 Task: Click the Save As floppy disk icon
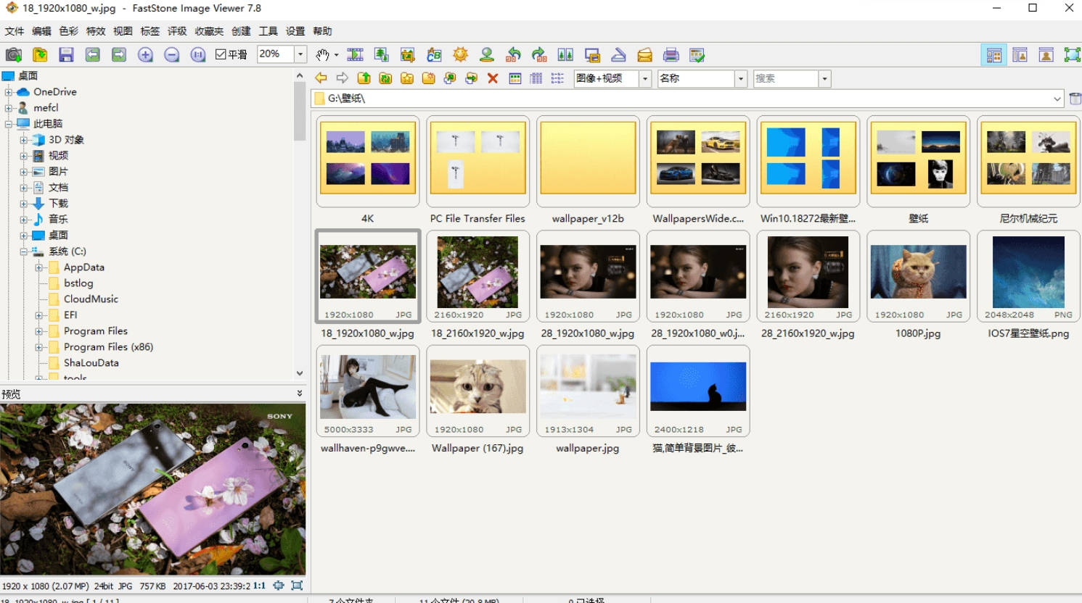(x=66, y=55)
